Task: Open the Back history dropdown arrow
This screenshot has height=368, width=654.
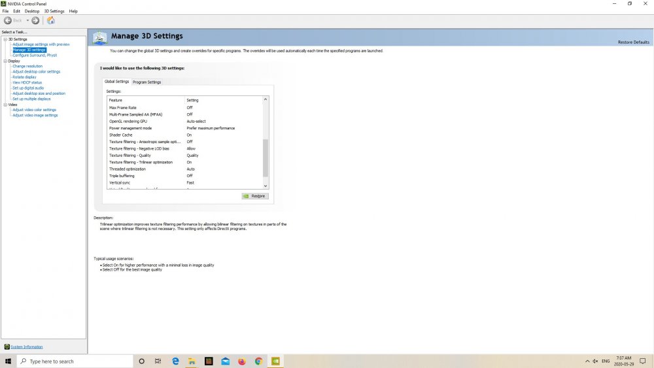Action: [27, 20]
